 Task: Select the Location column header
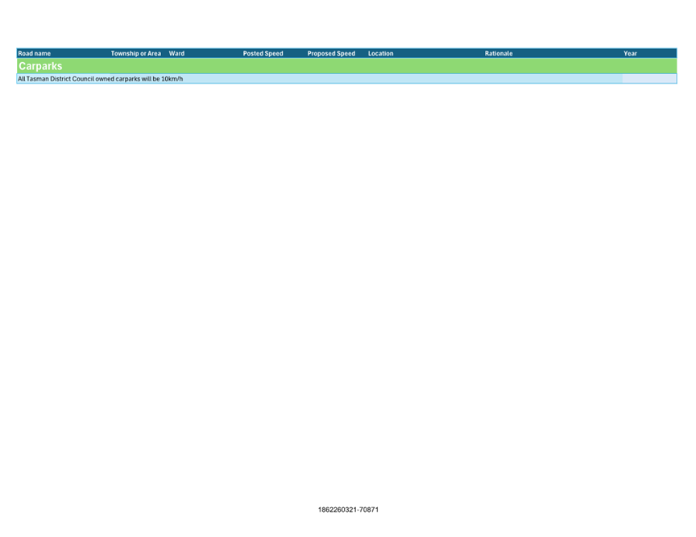point(380,53)
